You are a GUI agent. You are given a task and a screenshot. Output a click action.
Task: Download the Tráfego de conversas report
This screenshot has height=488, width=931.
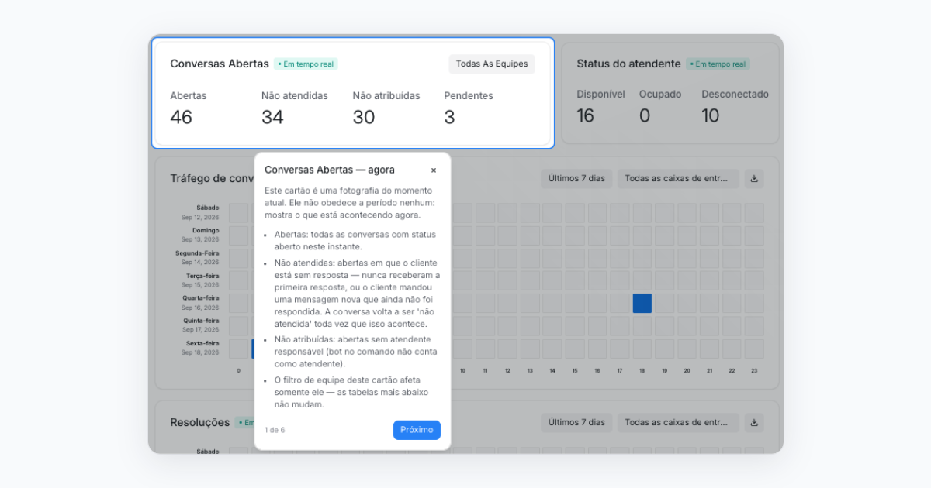754,178
